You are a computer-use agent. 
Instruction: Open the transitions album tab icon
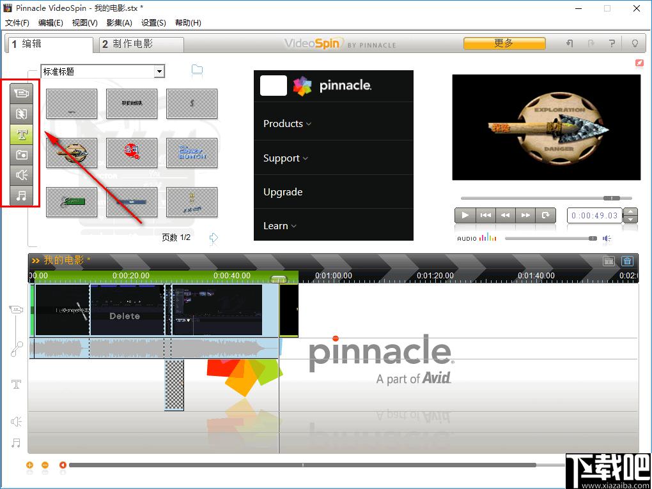coord(21,114)
